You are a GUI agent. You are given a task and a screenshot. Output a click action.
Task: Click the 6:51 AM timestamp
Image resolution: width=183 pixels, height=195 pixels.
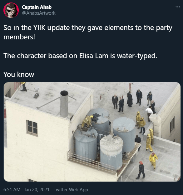(x=12, y=189)
